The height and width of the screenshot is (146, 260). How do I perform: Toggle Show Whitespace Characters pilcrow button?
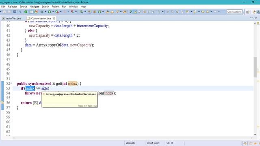[154, 12]
